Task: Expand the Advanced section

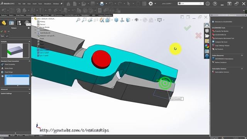Action: [x=29, y=89]
